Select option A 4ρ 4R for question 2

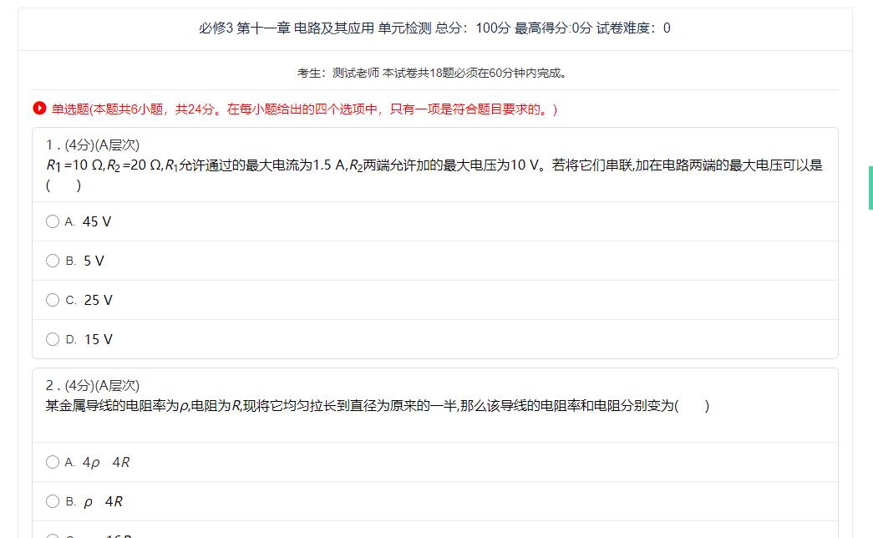coord(53,462)
